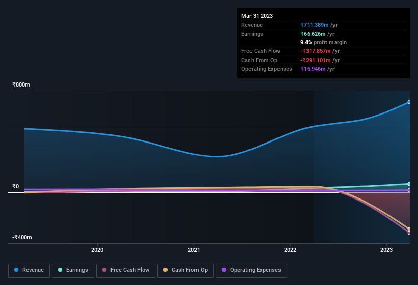This screenshot has height=285, width=418.
Task: Click the Revenue label in tooltip
Action: [252, 25]
